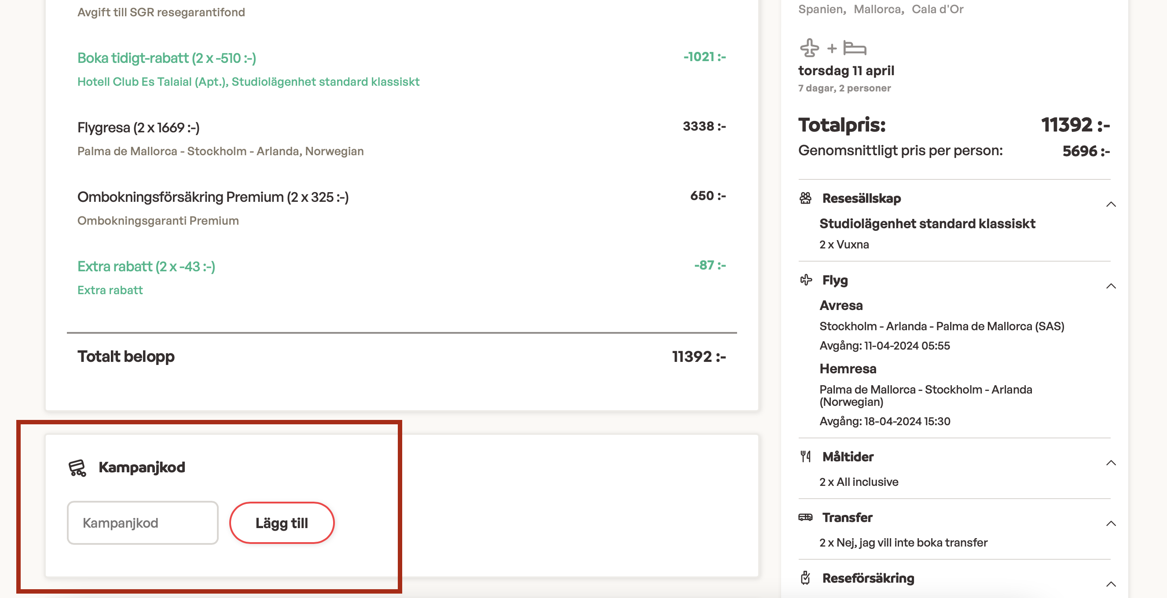The image size is (1167, 598).
Task: Click the 5696 :- per person price
Action: 1086,151
